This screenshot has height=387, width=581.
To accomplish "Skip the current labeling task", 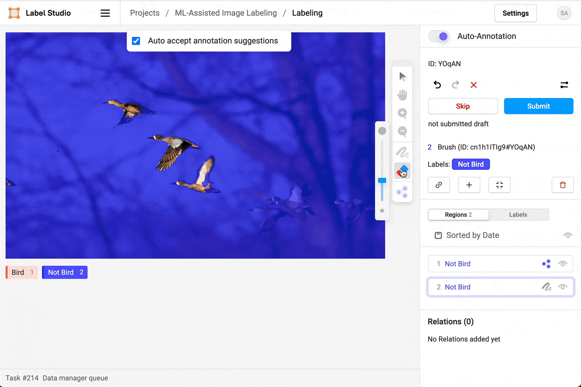I will (x=463, y=106).
